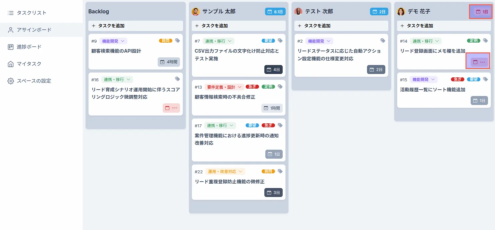Image resolution: width=495 pixels, height=230 pixels.
Task: Click the 2日 date badge on card #2
Action: tap(376, 69)
